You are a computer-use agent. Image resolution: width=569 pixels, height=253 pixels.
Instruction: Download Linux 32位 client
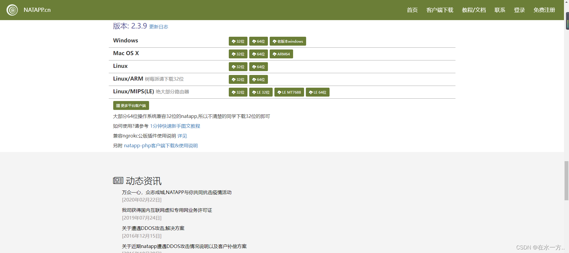click(x=238, y=67)
